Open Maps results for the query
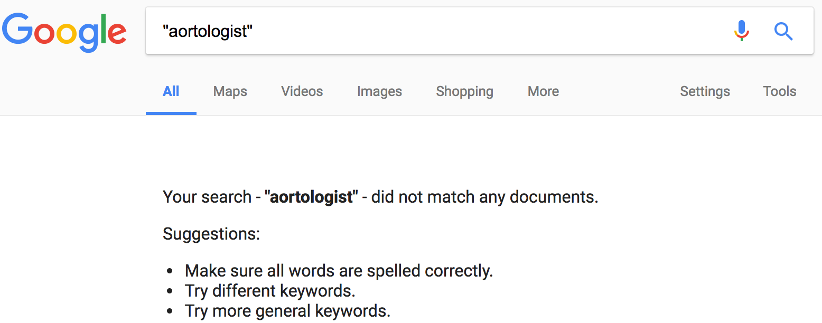This screenshot has height=323, width=822. pyautogui.click(x=230, y=91)
